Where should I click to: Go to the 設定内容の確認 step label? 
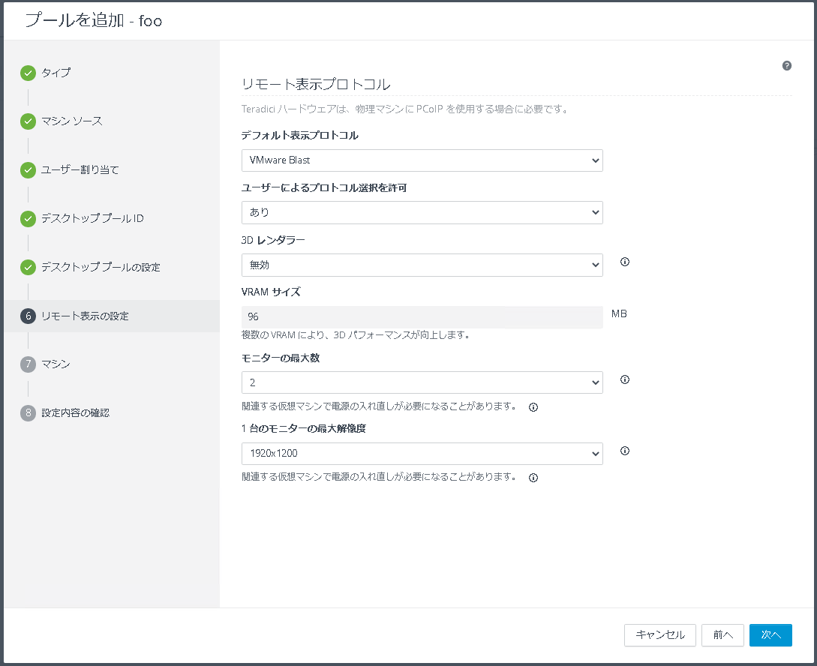(76, 413)
